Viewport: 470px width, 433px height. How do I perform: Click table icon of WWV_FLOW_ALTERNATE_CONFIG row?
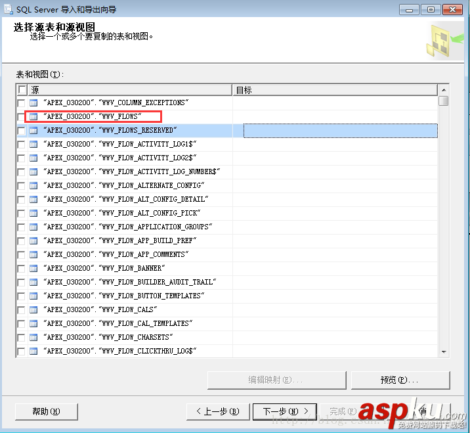33,186
